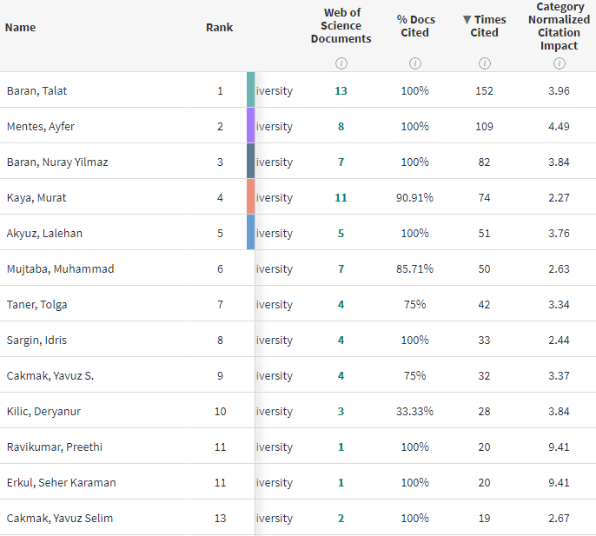The width and height of the screenshot is (596, 536).
Task: Open document count 2 for Cakmak, Yavuz Selim
Action: point(341,519)
